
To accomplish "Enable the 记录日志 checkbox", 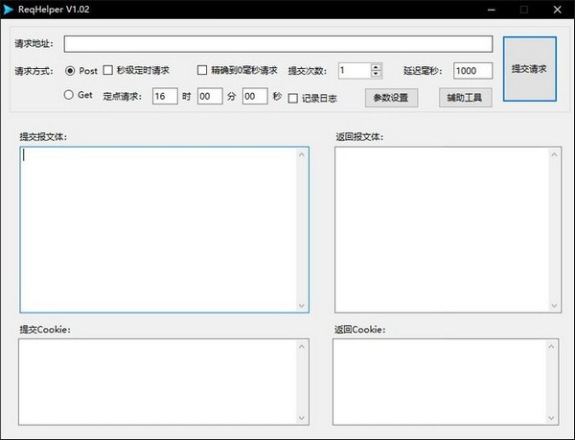I will [293, 97].
